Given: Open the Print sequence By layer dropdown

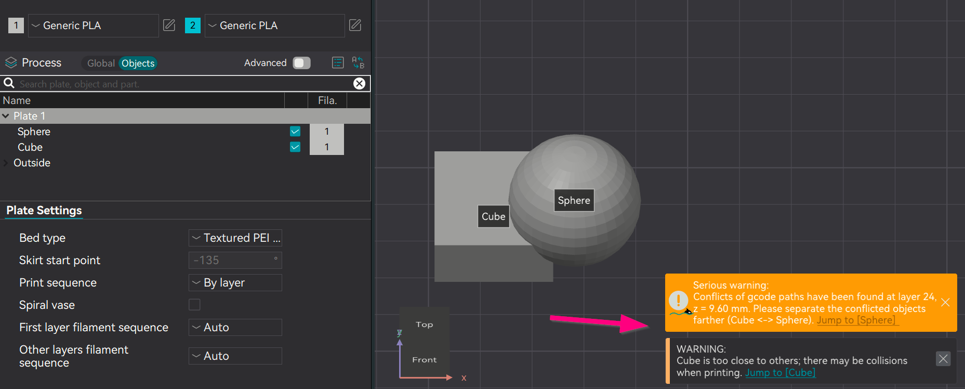Looking at the screenshot, I should point(235,282).
